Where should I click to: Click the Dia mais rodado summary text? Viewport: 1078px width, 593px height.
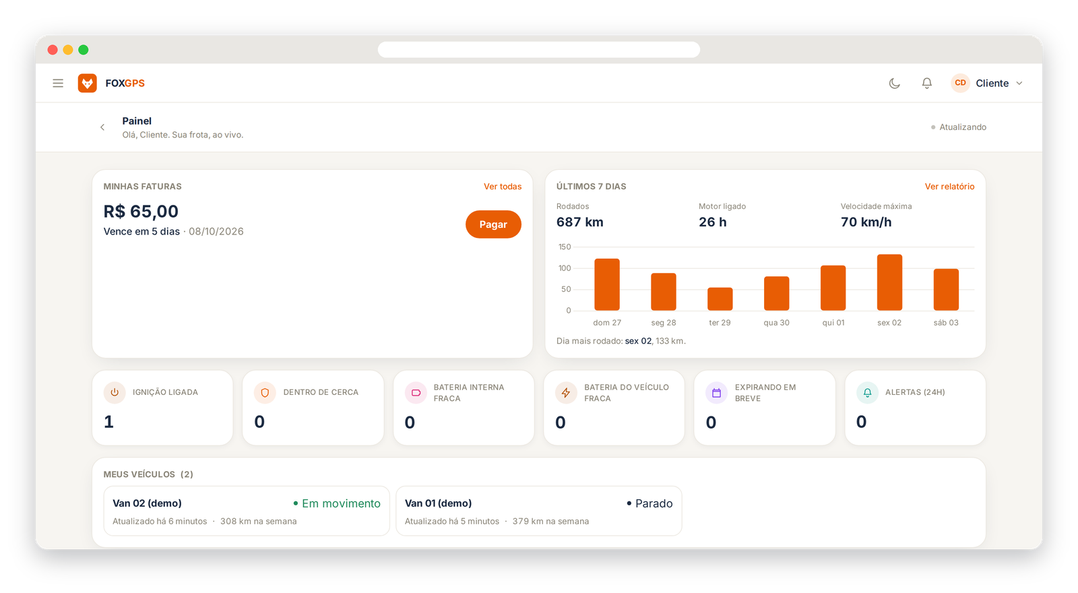coord(621,341)
